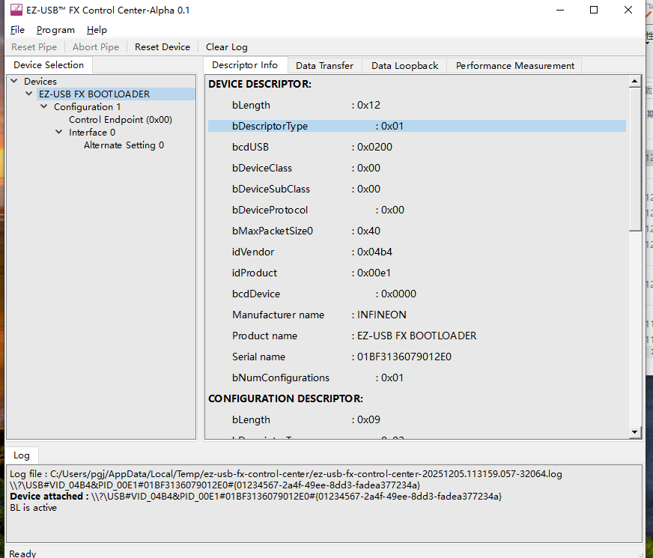Click the descriptor scrollbar up arrow
Viewport: 653px width, 558px height.
click(635, 81)
